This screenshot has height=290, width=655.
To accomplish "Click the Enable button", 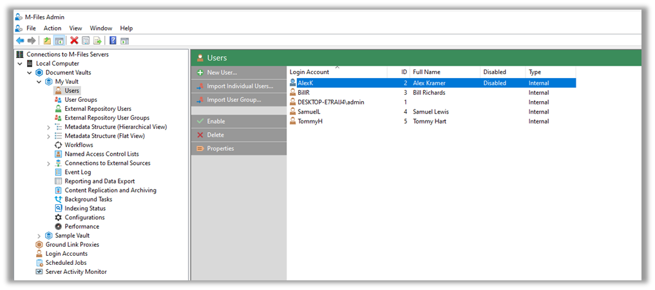I will (239, 121).
